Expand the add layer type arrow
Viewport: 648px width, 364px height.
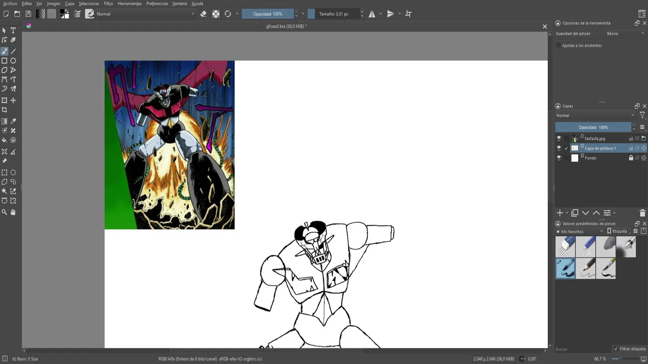tap(567, 213)
